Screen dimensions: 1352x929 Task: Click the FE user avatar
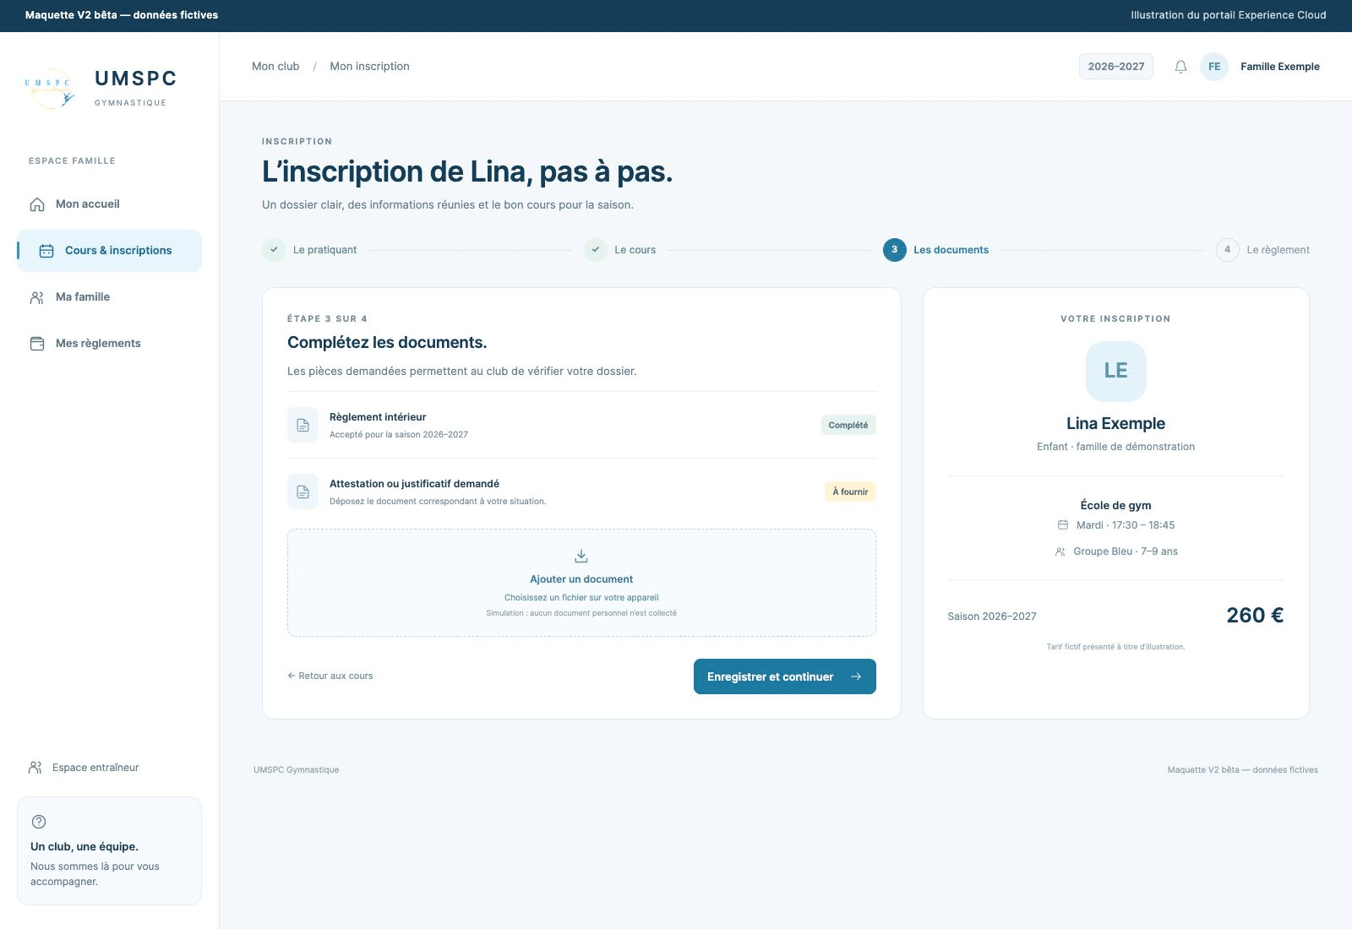click(1214, 67)
